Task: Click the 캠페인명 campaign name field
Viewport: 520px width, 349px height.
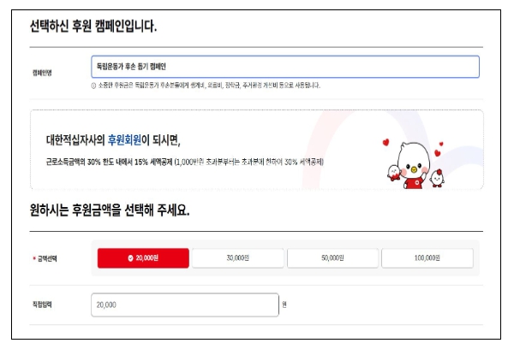Action: click(284, 67)
